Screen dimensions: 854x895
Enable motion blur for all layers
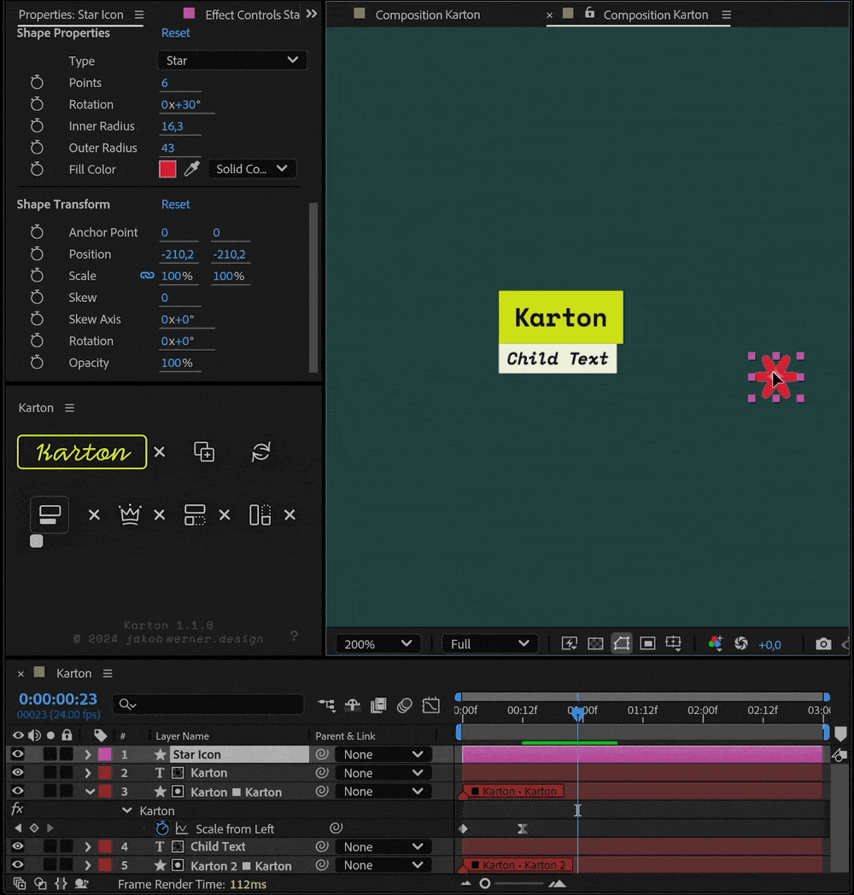point(404,706)
